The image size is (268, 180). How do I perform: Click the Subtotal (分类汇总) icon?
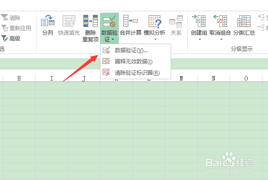[244, 21]
